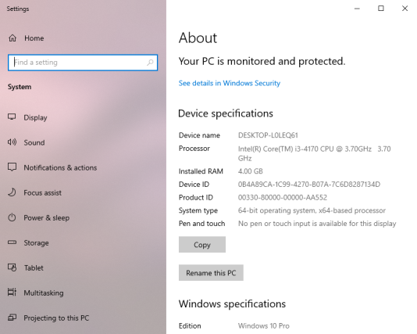The height and width of the screenshot is (334, 417).
Task: Click the Rename this PC button
Action: pyautogui.click(x=211, y=273)
